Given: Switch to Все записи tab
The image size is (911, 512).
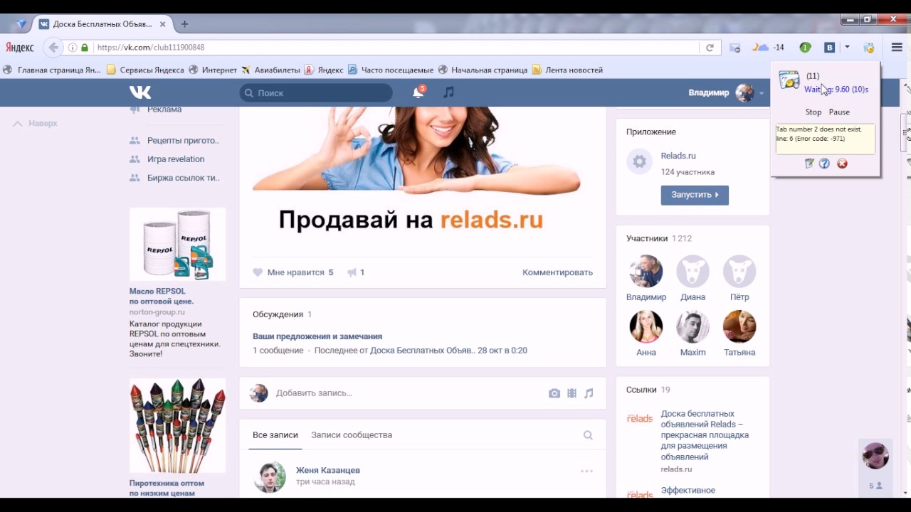Looking at the screenshot, I should click(275, 435).
